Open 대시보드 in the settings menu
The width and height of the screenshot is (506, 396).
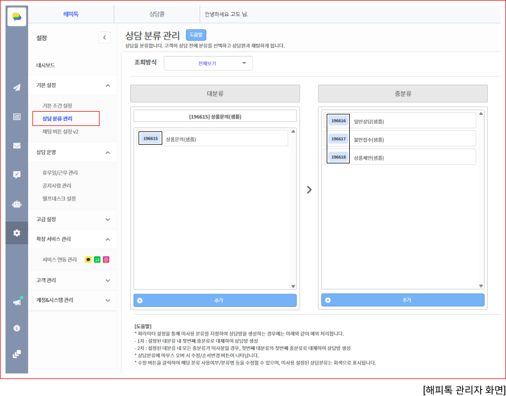pyautogui.click(x=46, y=65)
